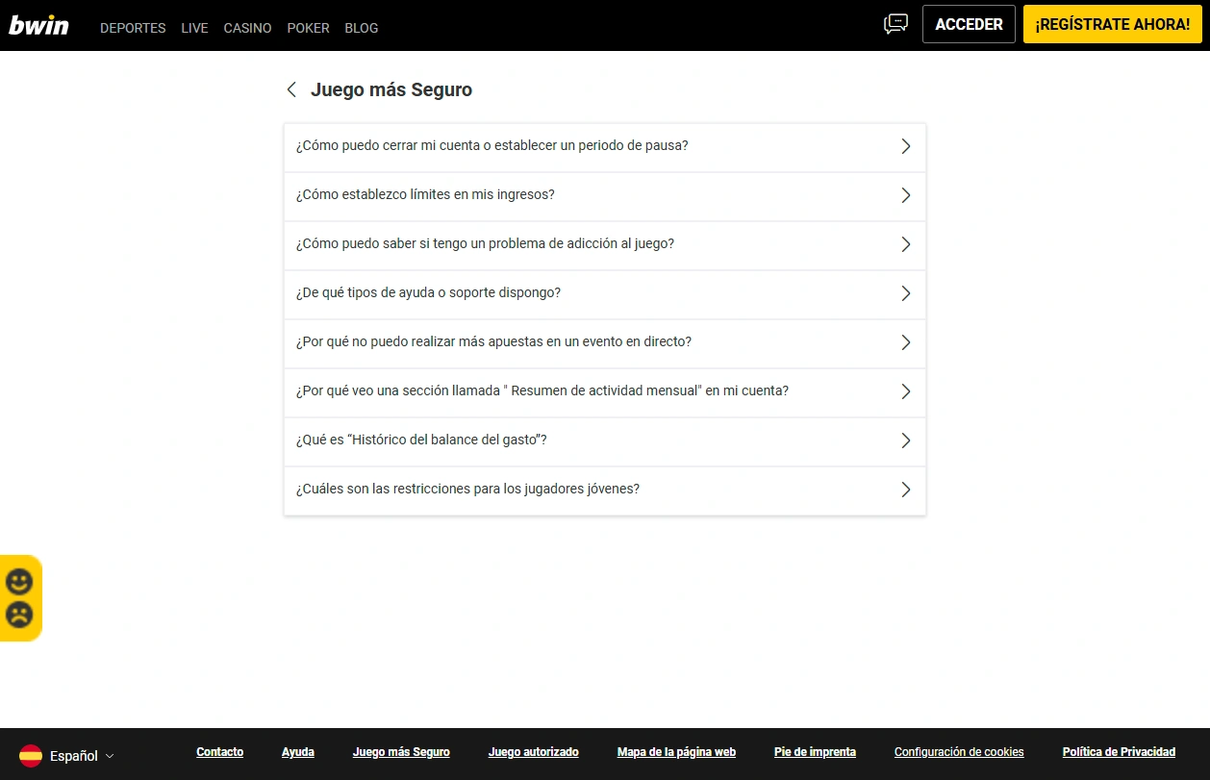Open 'problema de adicción al juego' question text
The height and width of the screenshot is (780, 1210).
[x=485, y=244]
